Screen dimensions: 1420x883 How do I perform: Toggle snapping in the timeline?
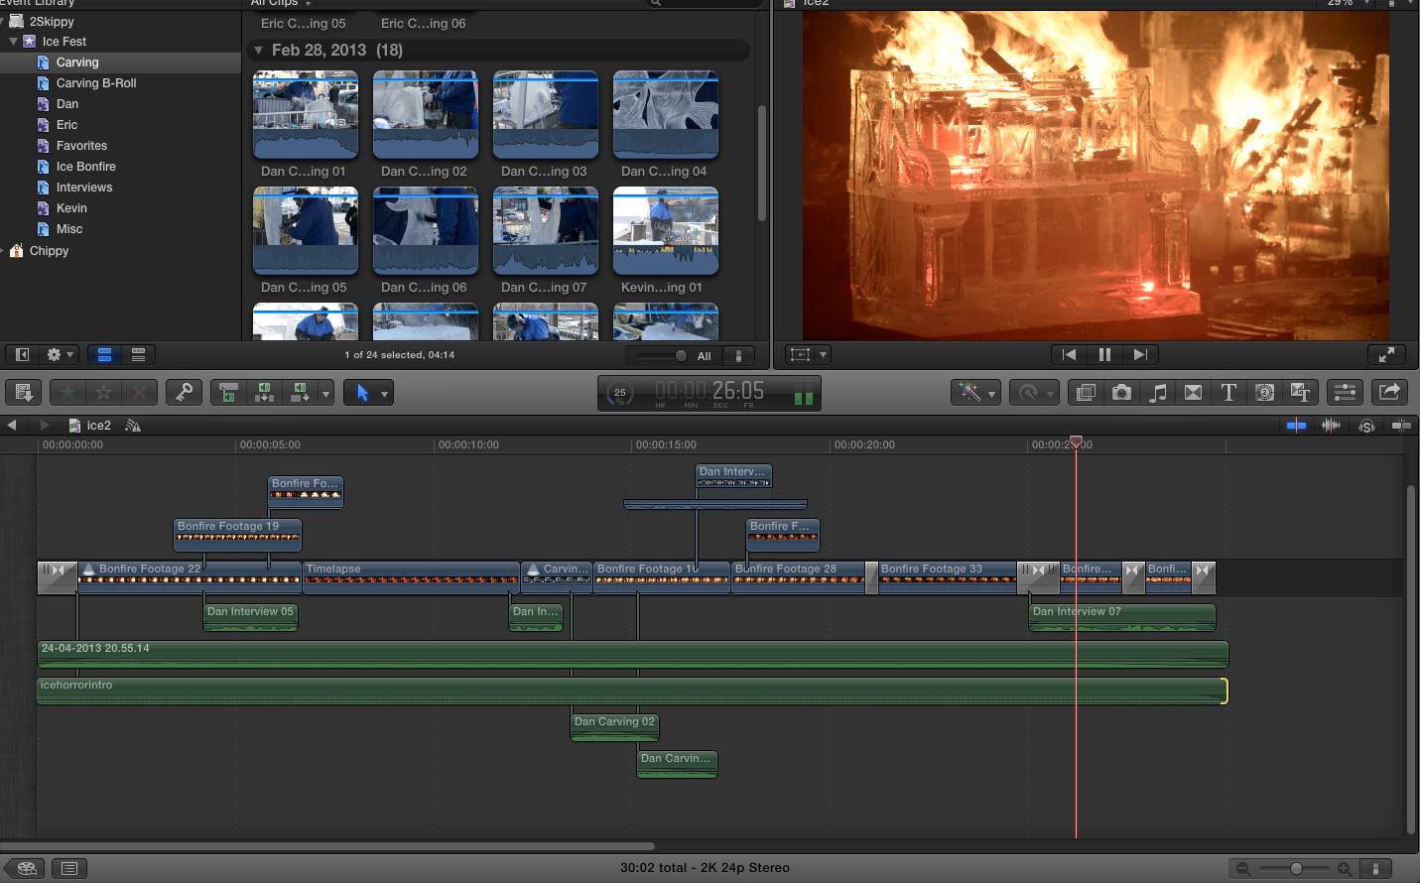click(1401, 426)
